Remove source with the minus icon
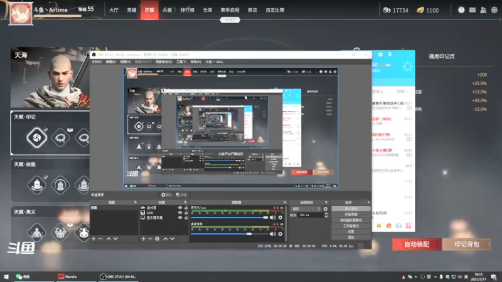This screenshot has height=282, width=502. pyautogui.click(x=150, y=239)
